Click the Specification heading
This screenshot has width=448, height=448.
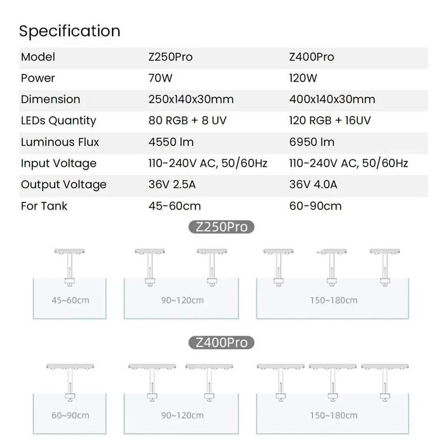(70, 31)
